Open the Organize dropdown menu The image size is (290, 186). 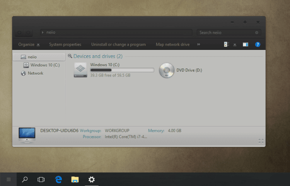tap(29, 44)
